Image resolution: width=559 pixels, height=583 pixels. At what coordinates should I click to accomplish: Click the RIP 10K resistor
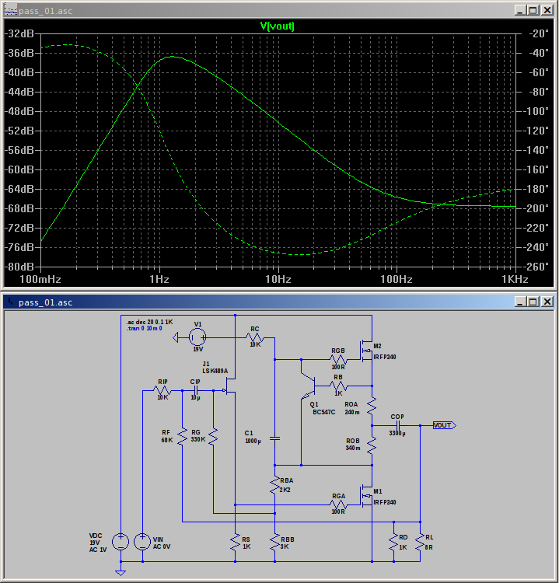162,390
